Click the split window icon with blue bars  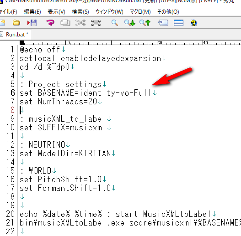(x=178, y=23)
